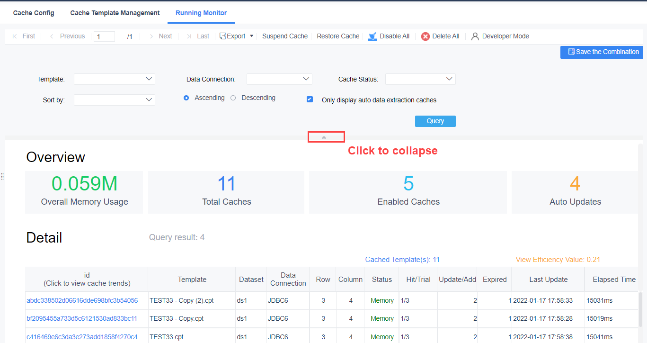
Task: Restore Cache toolbar button
Action: pyautogui.click(x=338, y=36)
